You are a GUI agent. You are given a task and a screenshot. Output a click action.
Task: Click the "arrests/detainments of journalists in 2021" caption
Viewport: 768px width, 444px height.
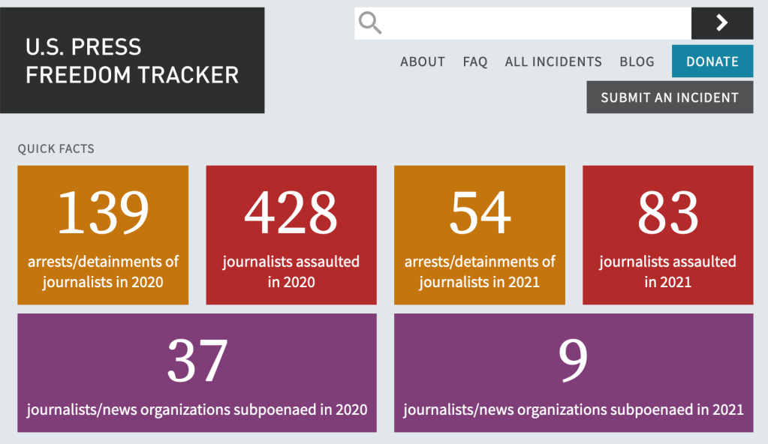[x=480, y=271]
